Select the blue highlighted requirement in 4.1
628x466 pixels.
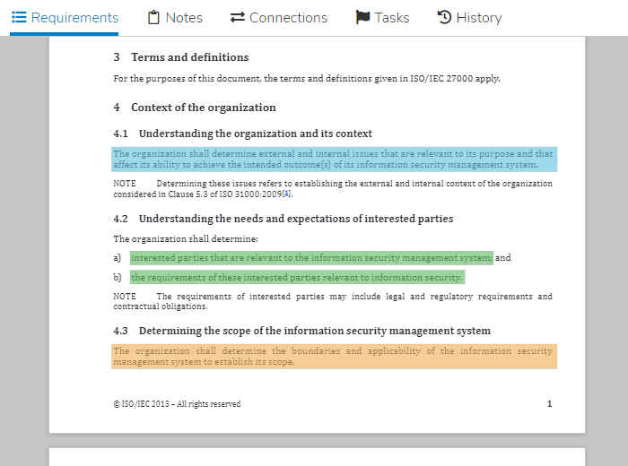tap(334, 160)
